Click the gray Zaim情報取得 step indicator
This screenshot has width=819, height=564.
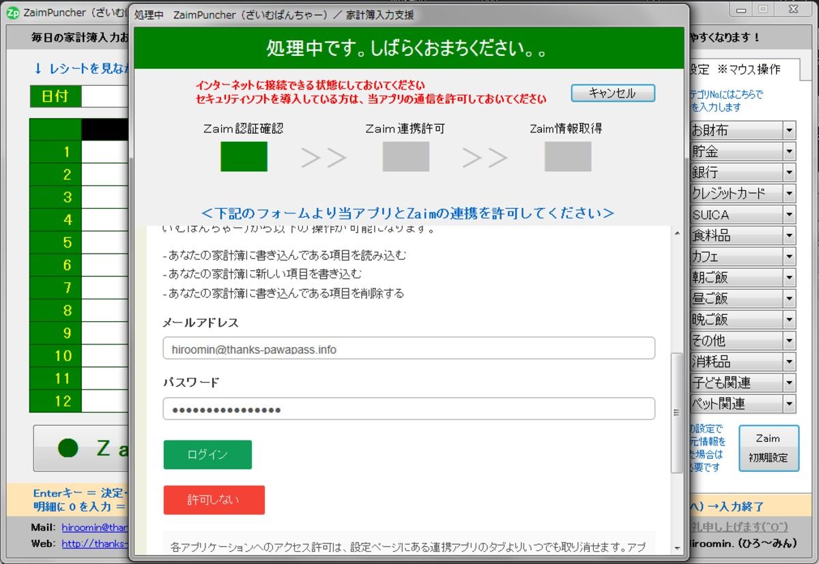tap(568, 156)
